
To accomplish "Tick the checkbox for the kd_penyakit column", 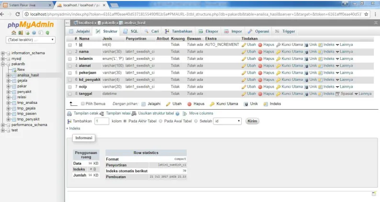I will pyautogui.click(x=70, y=80).
